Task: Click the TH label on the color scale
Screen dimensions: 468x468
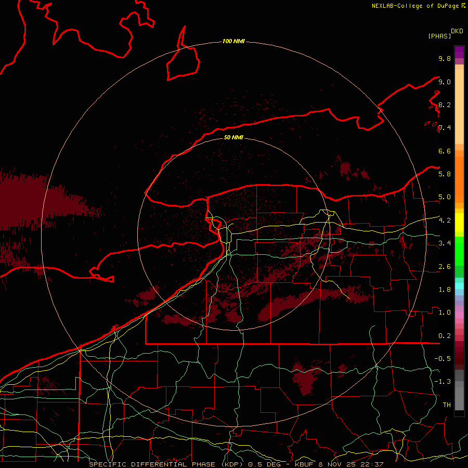Action: 447,405
